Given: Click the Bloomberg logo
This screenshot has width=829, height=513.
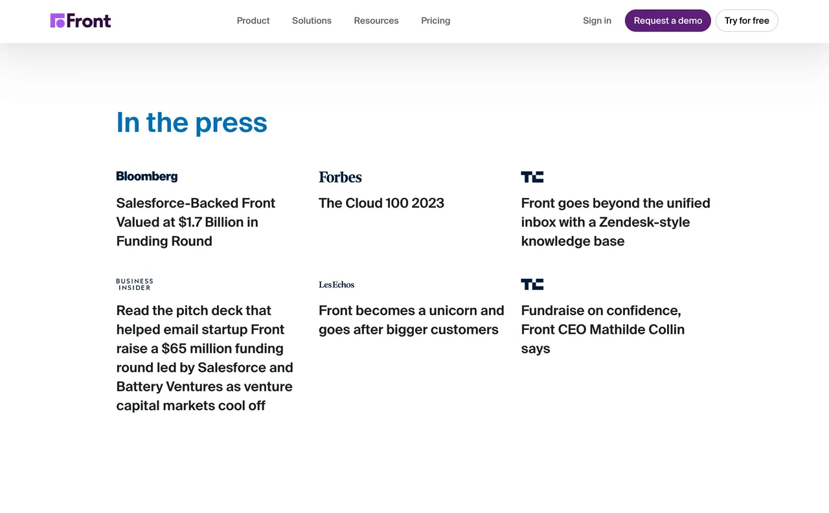Looking at the screenshot, I should pyautogui.click(x=147, y=177).
